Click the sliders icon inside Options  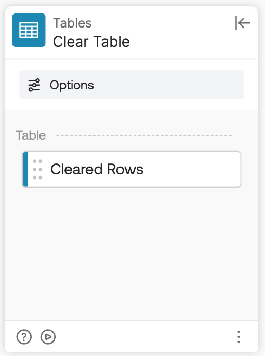pos(34,85)
